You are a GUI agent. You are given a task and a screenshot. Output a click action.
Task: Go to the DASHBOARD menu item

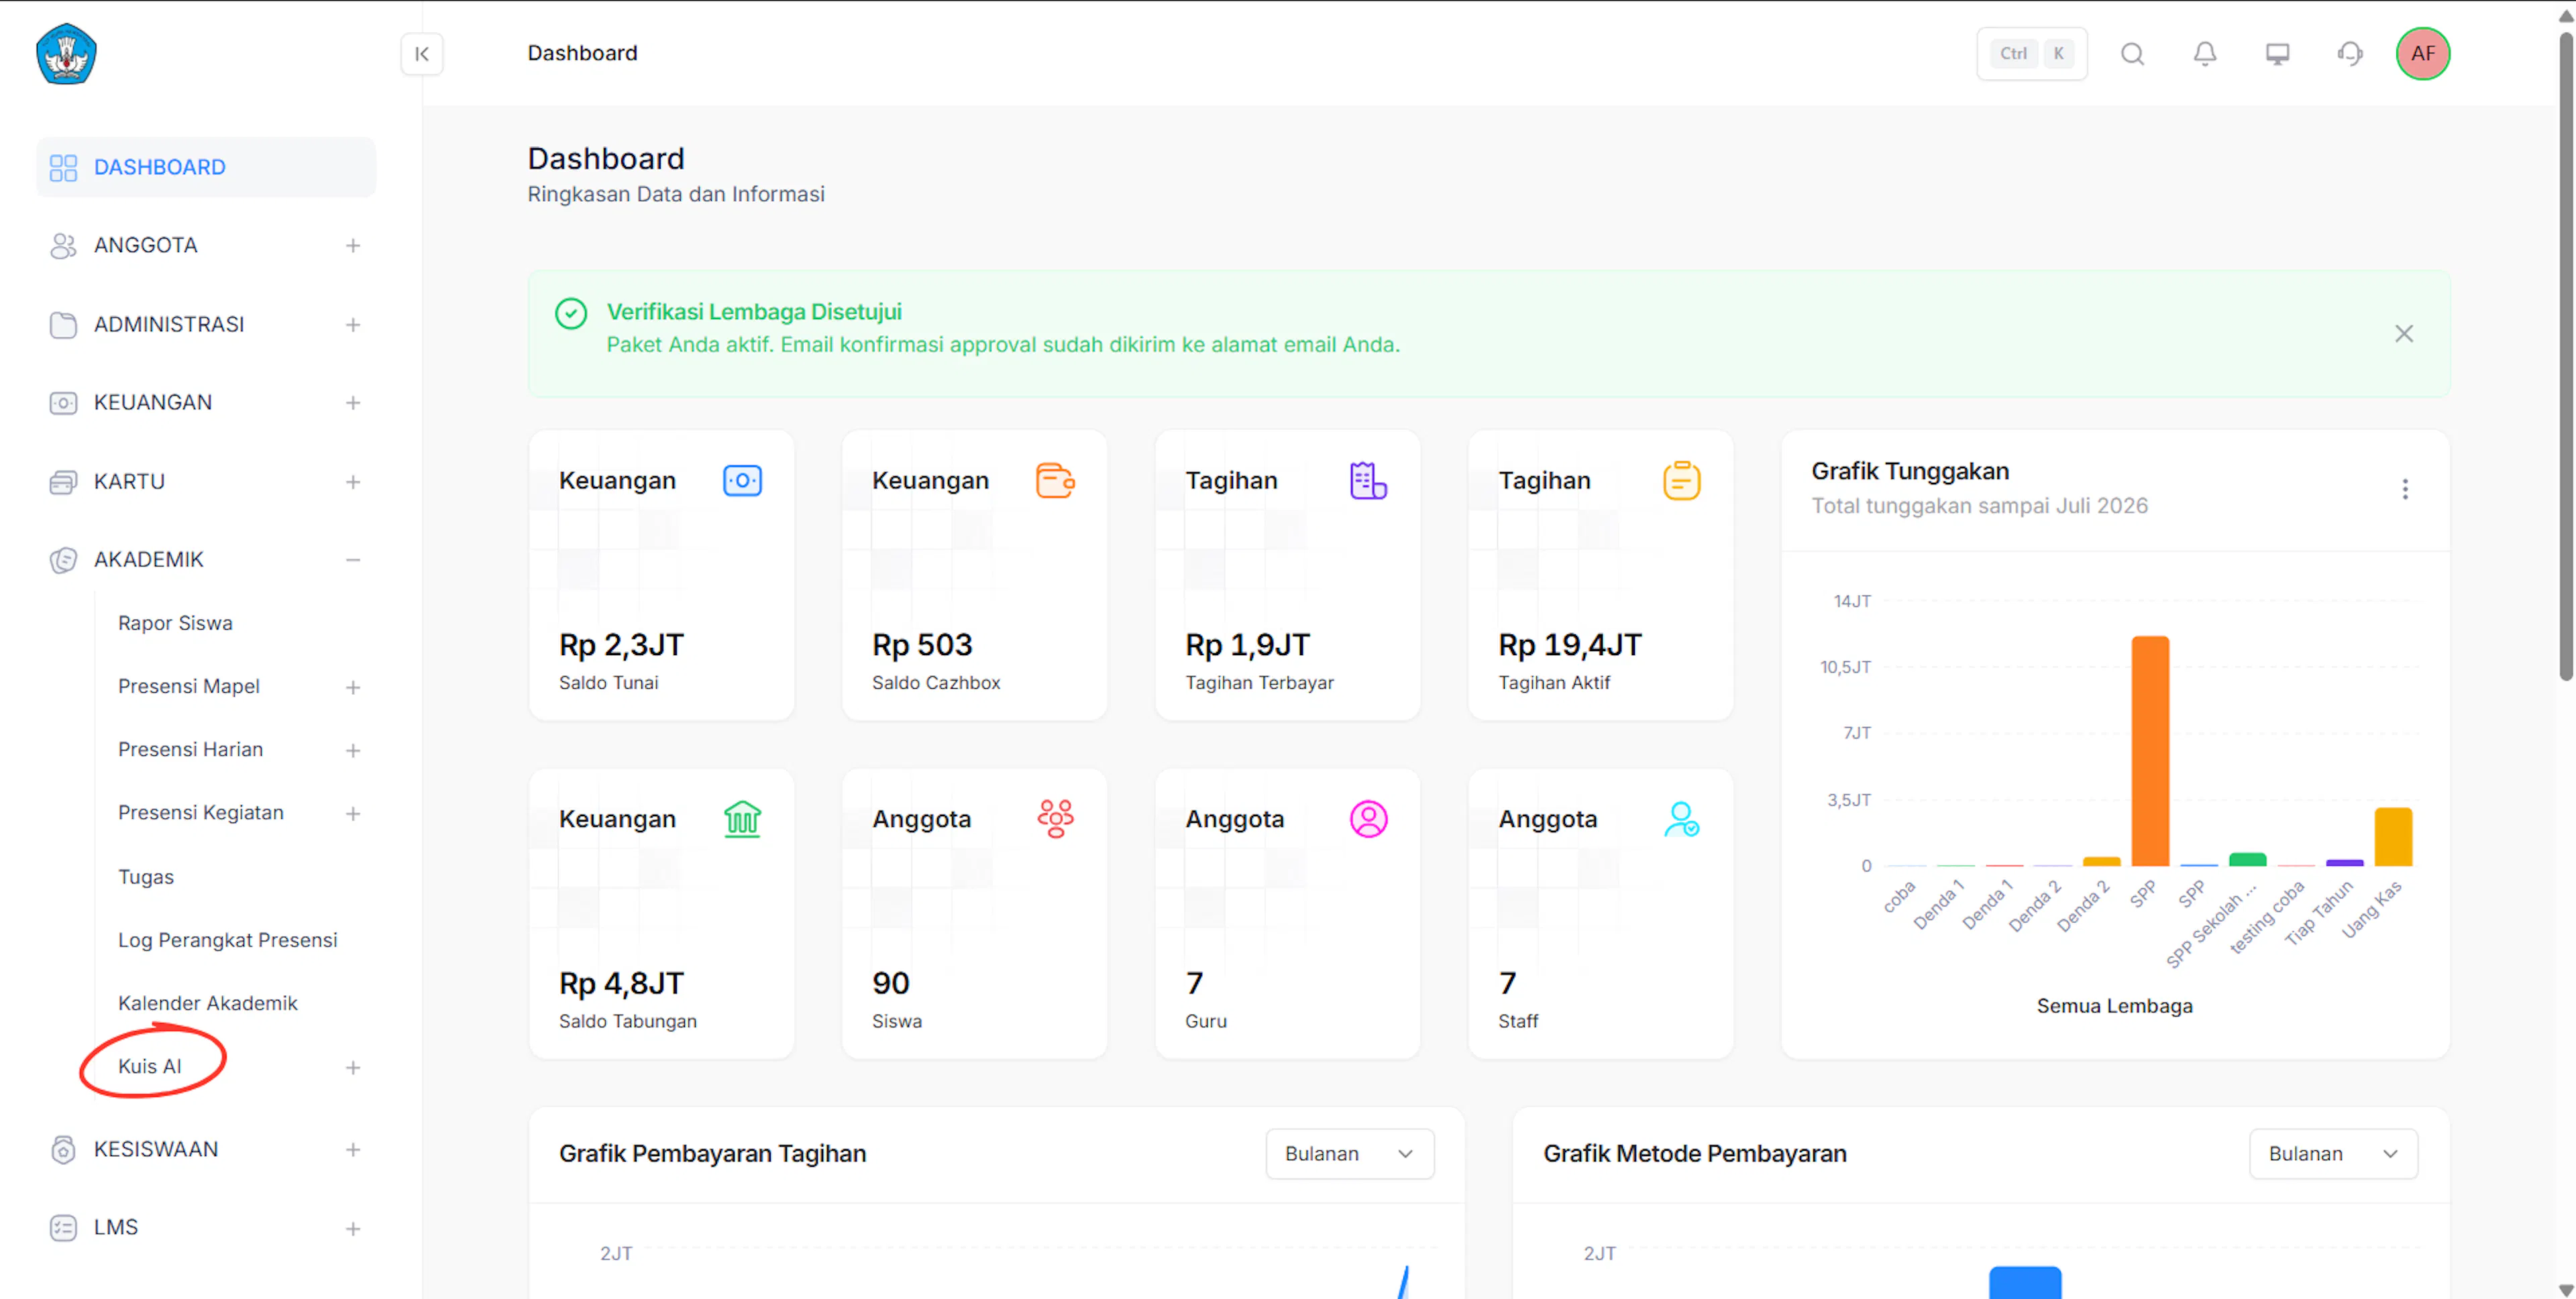click(x=206, y=168)
